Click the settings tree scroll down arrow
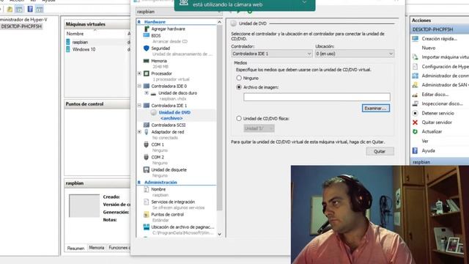Screen dimensions: 469x264 pyautogui.click(x=220, y=235)
